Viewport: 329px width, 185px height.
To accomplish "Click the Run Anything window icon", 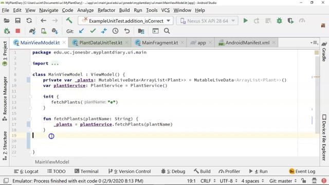I will click(x=155, y=31).
